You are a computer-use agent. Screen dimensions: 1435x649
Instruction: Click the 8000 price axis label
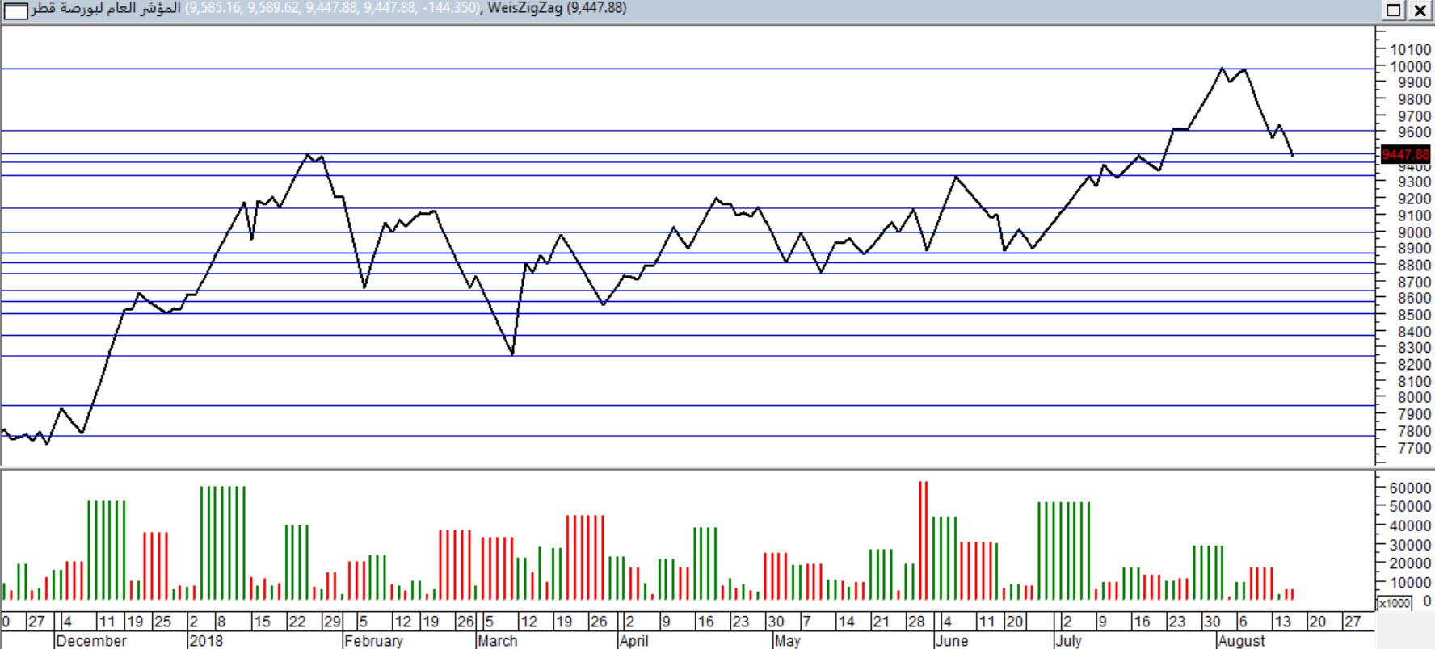1414,397
